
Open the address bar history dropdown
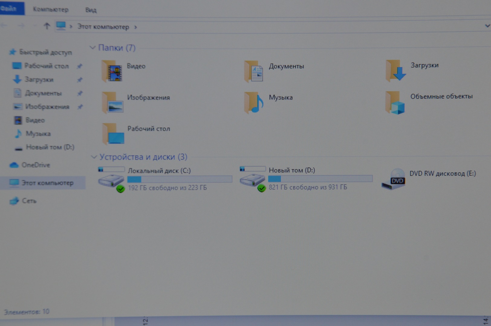coord(487,26)
